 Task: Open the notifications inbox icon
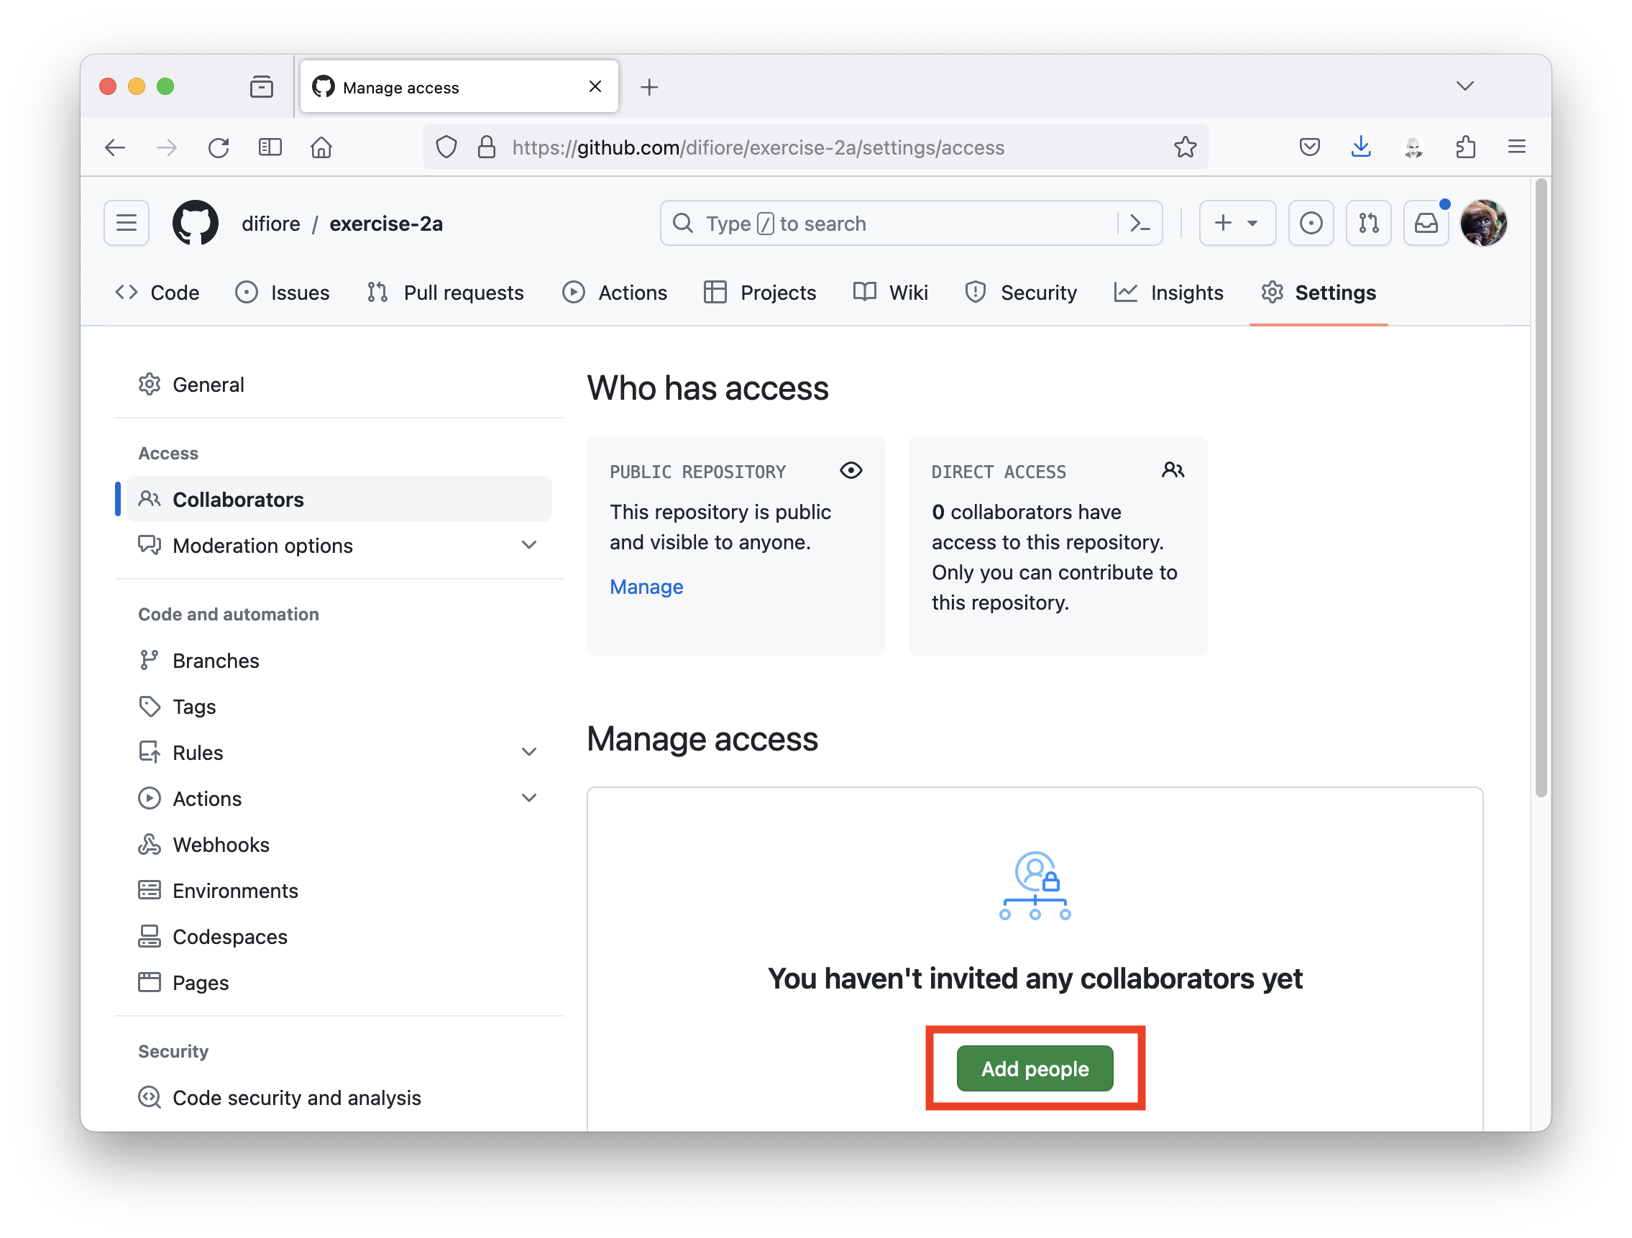coord(1426,223)
